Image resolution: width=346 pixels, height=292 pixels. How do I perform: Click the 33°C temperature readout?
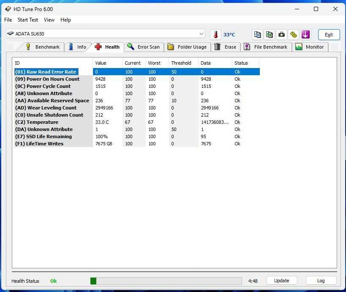click(x=229, y=35)
